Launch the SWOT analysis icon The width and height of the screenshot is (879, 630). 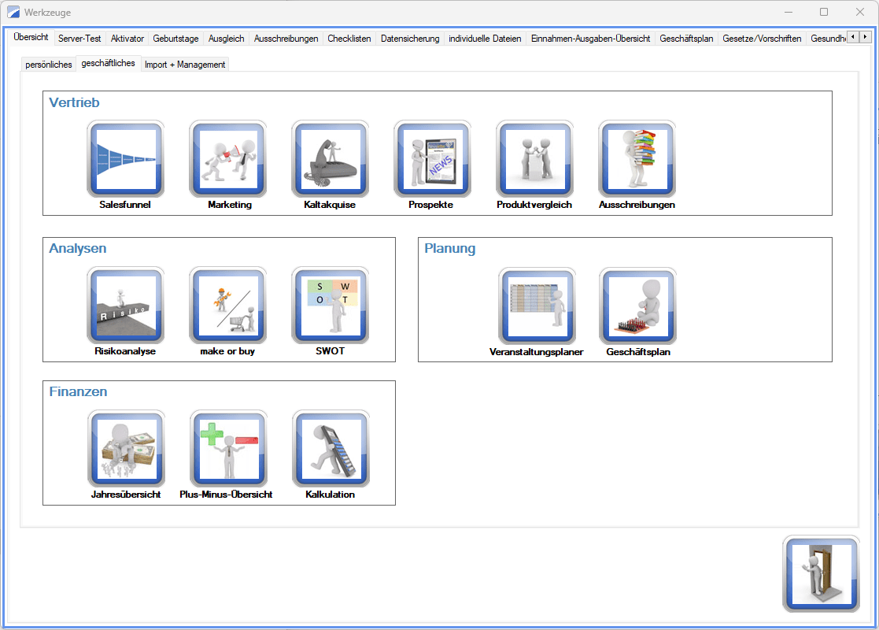pos(331,306)
